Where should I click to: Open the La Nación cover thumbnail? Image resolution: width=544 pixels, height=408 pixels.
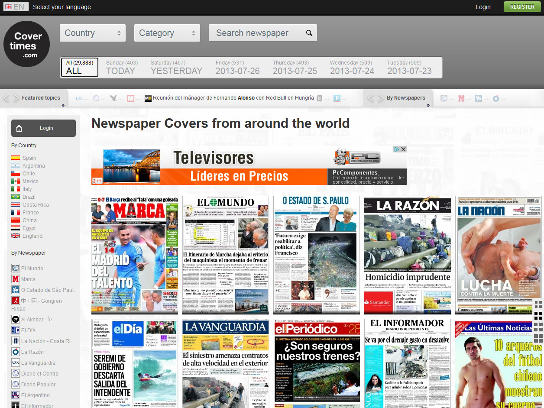(x=499, y=255)
